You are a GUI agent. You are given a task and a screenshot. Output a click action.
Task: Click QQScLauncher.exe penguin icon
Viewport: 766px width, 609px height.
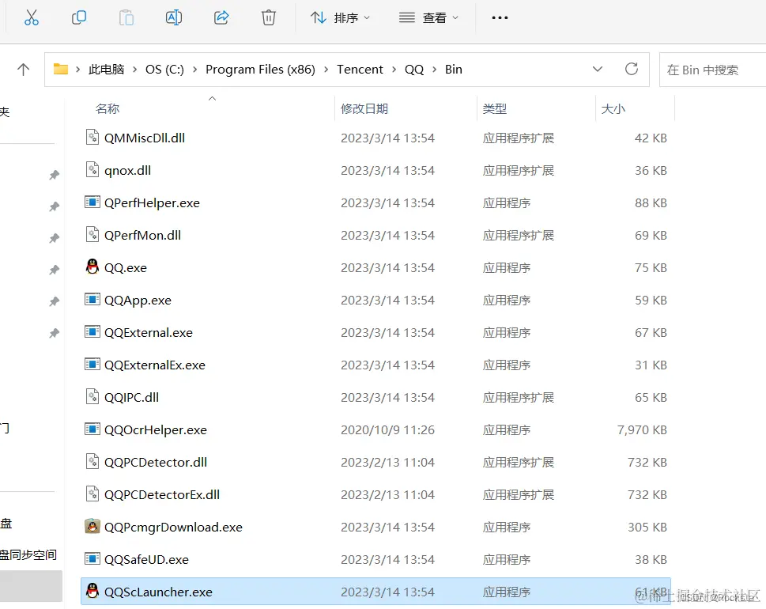tap(92, 591)
